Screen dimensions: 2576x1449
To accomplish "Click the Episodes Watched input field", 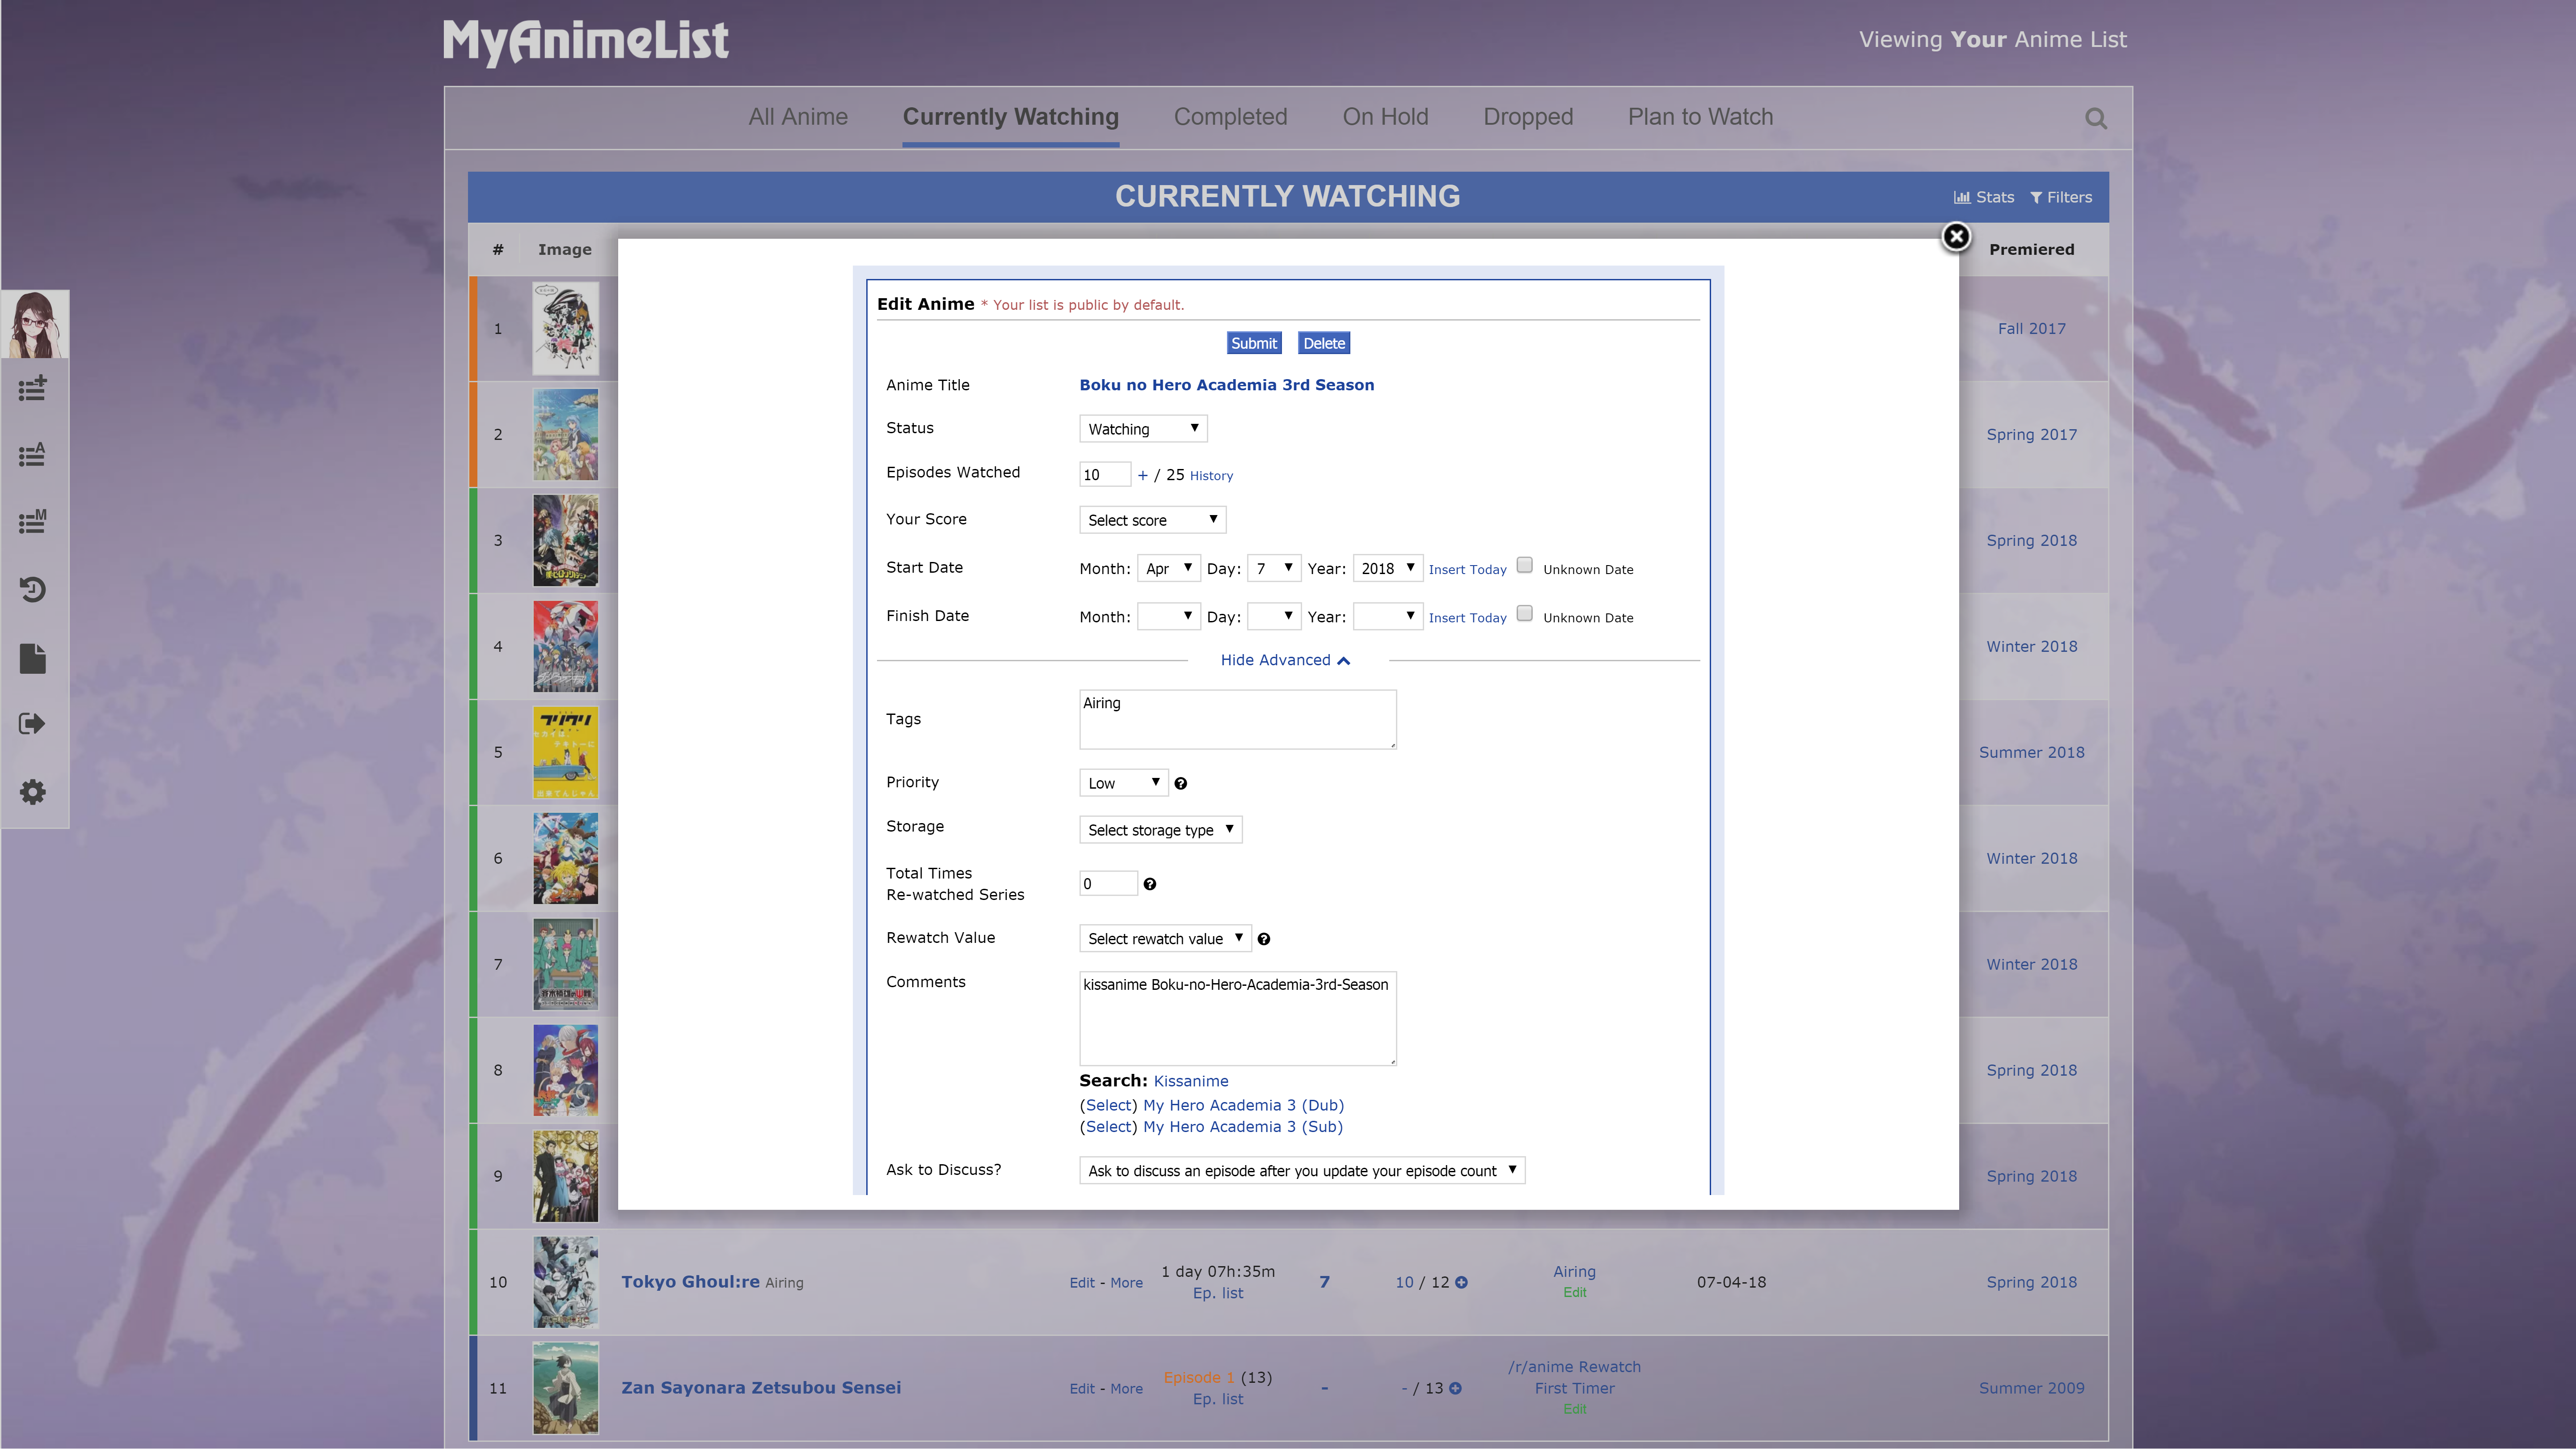I will pos(1104,475).
